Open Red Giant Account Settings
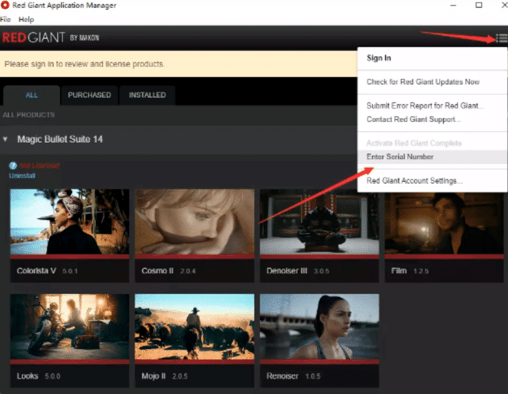The image size is (508, 394). 414,181
